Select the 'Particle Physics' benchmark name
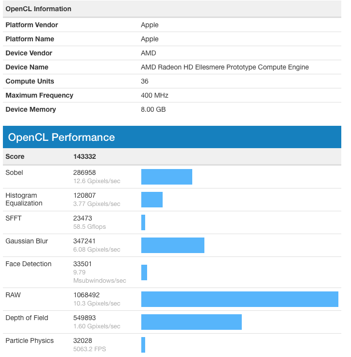 tap(30, 340)
